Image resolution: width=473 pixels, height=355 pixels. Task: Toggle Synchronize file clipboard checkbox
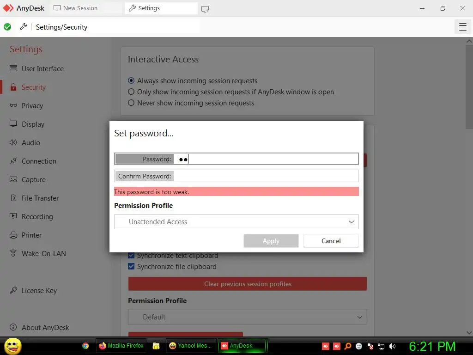(131, 267)
